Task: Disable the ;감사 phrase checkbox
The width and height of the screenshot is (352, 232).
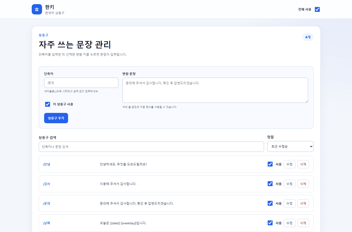Action: pyautogui.click(x=270, y=184)
